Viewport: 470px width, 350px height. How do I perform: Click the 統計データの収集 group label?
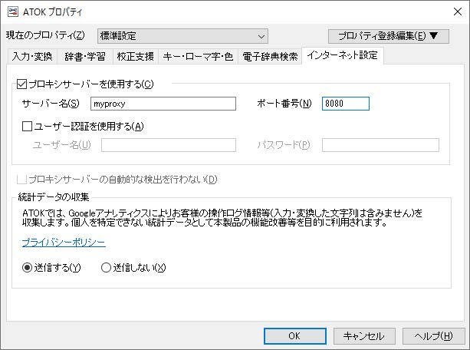(x=54, y=197)
